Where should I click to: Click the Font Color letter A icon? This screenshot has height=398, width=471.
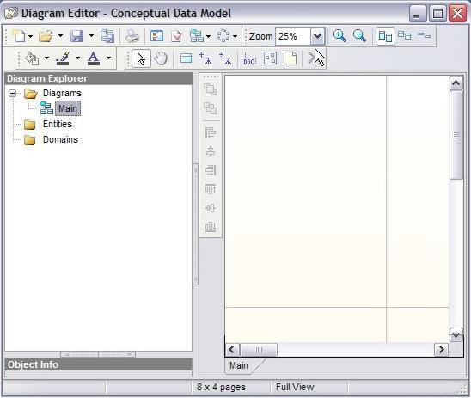tap(94, 58)
